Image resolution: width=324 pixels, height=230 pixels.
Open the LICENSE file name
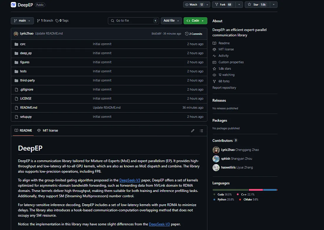[26, 99]
